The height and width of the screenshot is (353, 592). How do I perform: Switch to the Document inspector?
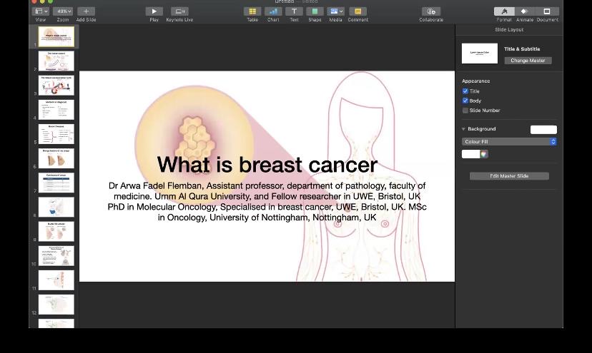(x=547, y=11)
